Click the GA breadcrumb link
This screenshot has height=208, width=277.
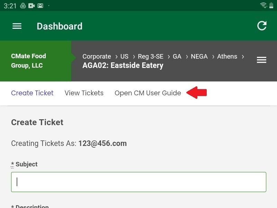coord(177,57)
